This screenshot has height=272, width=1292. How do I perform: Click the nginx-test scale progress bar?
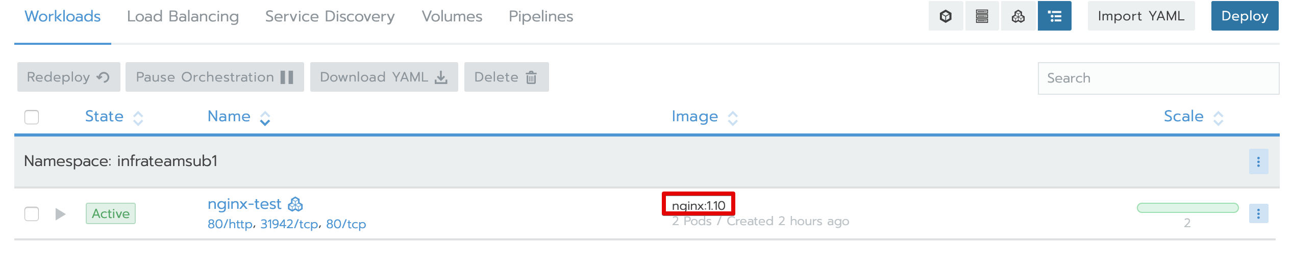(x=1187, y=208)
